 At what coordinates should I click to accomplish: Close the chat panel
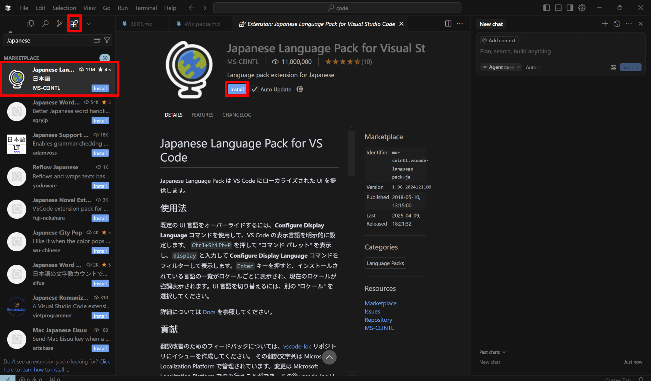tap(641, 24)
